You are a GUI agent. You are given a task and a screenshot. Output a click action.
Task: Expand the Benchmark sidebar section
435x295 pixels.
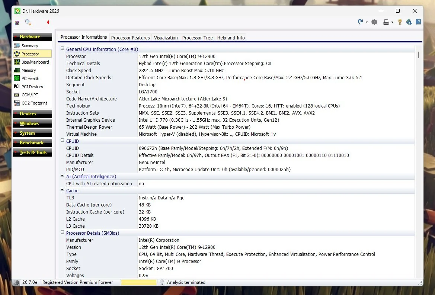click(x=32, y=143)
